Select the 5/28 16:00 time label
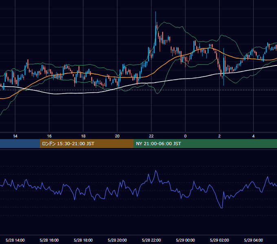Screen dimensions: 277x244 [x=49, y=240]
